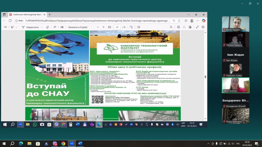This screenshot has height=147, width=262.
Task: Open a new browser tab
Action: (x=50, y=15)
